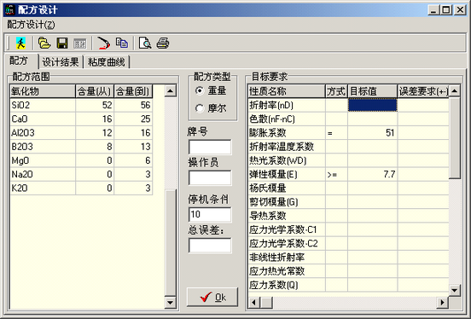Click the app icon in title bar
Viewport: 471px width, 319px height.
click(x=10, y=9)
